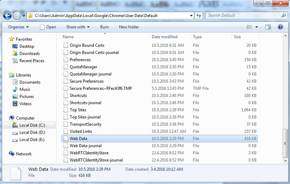Sort files by Name column header
The height and width of the screenshot is (184, 290).
[68, 37]
